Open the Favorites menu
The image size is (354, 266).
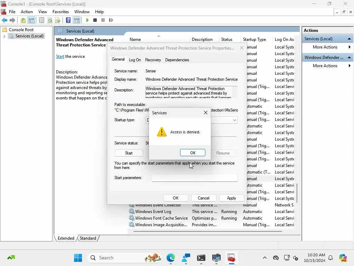pos(60,12)
